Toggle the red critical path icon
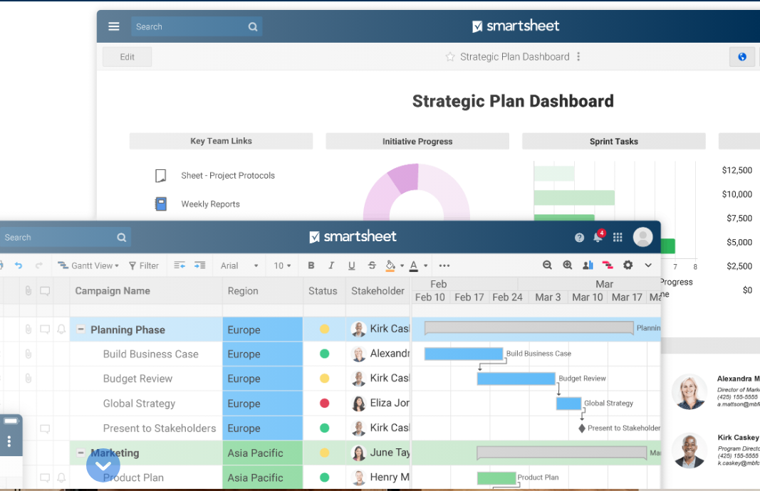The width and height of the screenshot is (760, 491). (608, 265)
